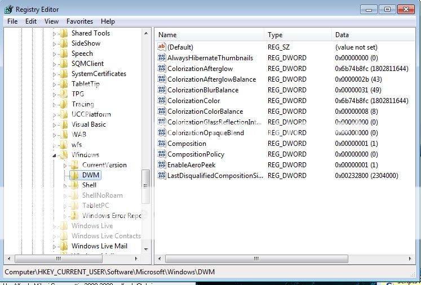Select the ShellNoRoam key
Viewport: 421px width, 285px height.
[x=103, y=195]
